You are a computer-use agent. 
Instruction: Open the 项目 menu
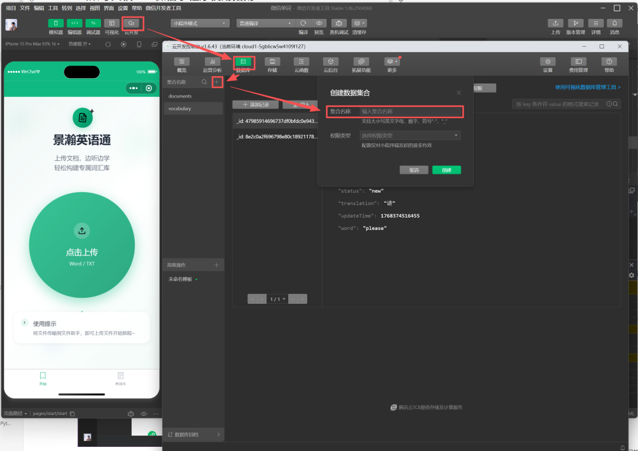pos(11,8)
